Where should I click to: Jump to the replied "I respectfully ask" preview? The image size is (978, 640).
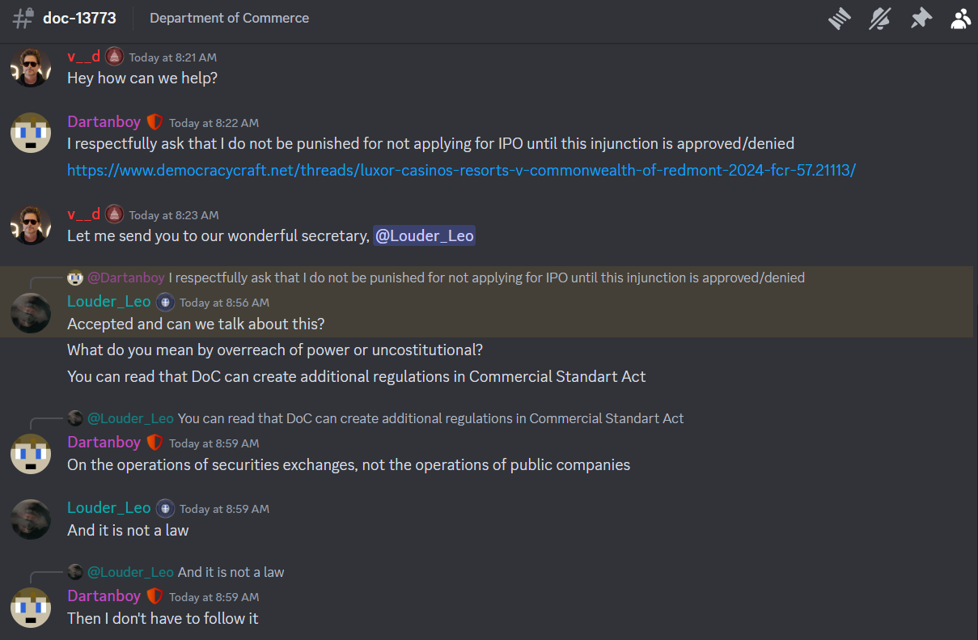coord(489,278)
